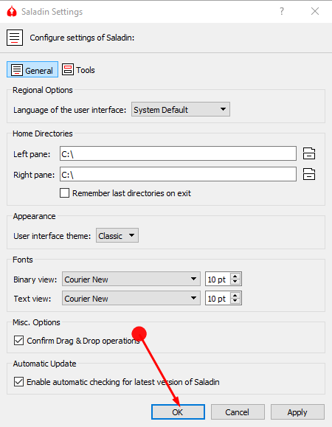The height and width of the screenshot is (427, 332).
Task: Select the General tab
Action: click(32, 70)
